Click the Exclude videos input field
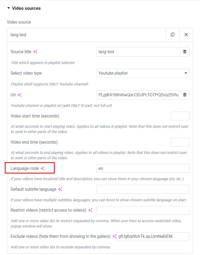 153,236
